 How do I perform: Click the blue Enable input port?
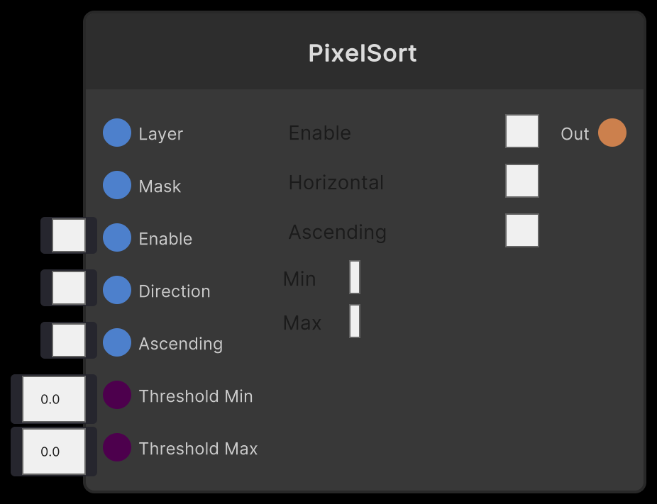[116, 238]
